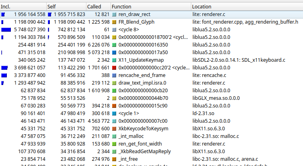
Task: Click inclusive cost 3 698 621 057
Action: coord(30,68)
